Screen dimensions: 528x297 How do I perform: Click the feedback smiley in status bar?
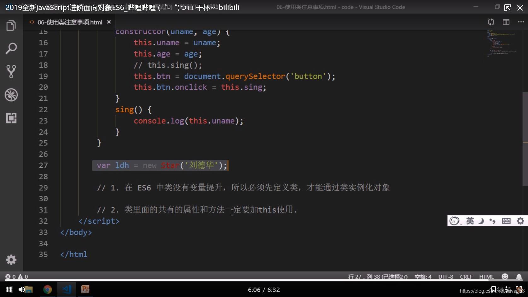point(505,277)
